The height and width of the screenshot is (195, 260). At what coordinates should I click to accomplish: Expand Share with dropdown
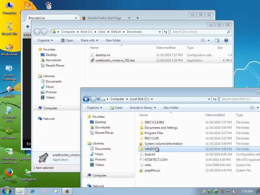pyautogui.click(x=89, y=40)
